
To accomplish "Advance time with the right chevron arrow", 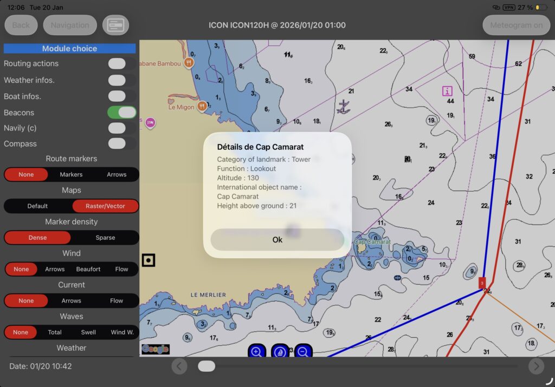I will (x=537, y=366).
